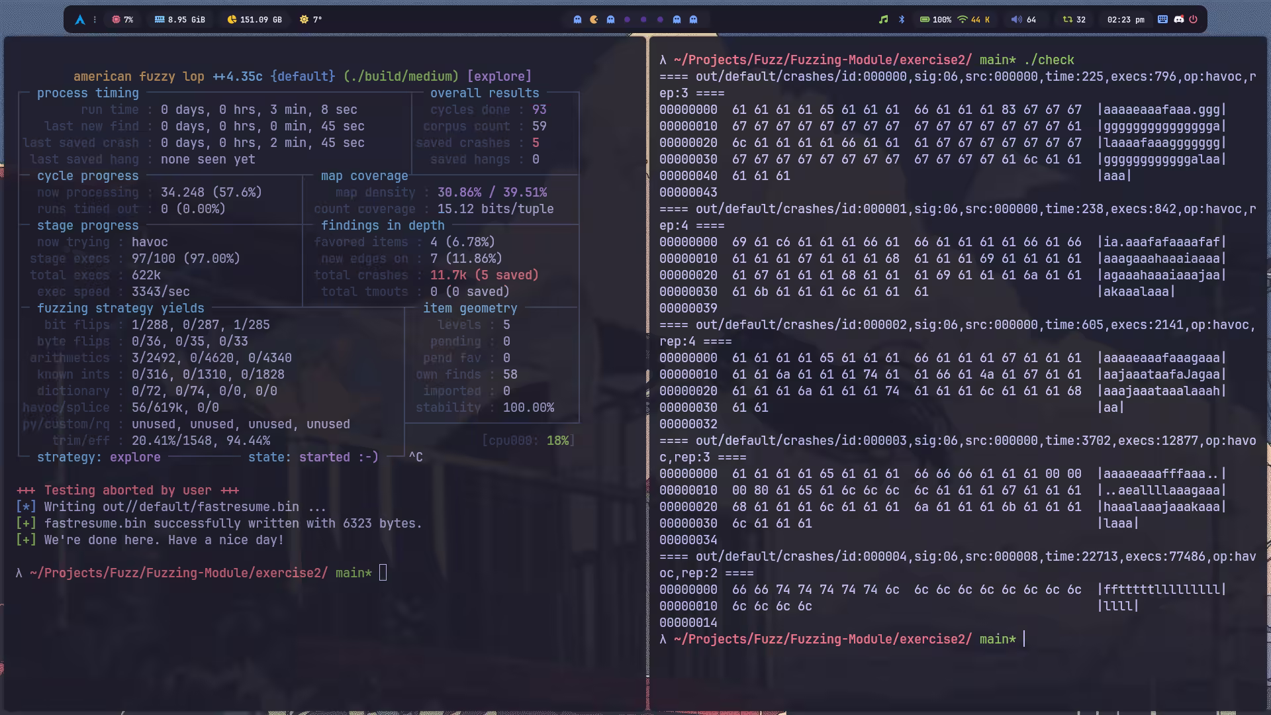Open the weather 7° widget
Viewport: 1271px width, 715px height.
coord(310,20)
